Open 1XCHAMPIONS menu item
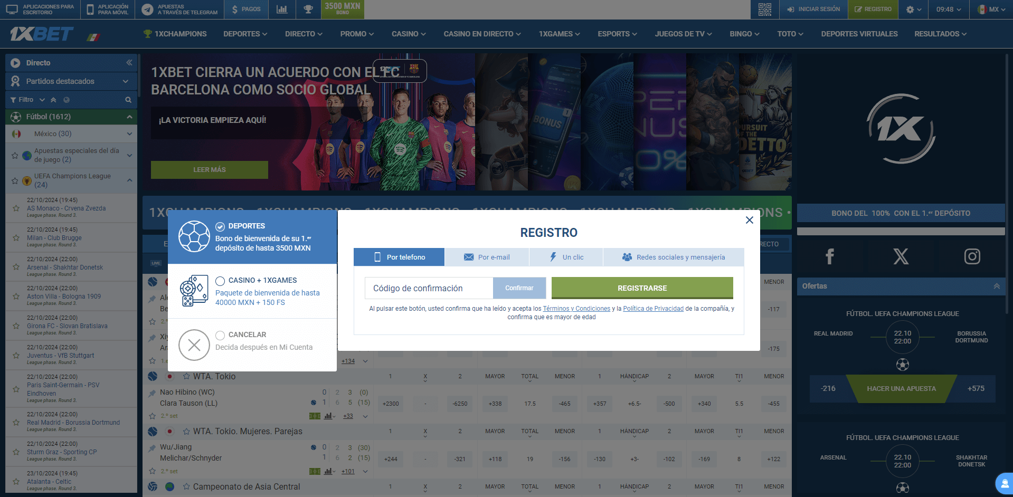Screen dimensions: 1013x497 coord(175,34)
